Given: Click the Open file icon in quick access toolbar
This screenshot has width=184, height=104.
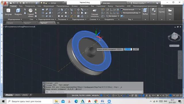Looking at the screenshot, I should [x=14, y=3].
